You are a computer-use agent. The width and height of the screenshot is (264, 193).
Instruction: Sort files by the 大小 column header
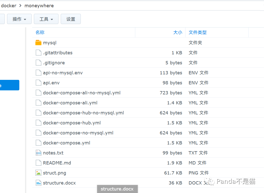pos(178,32)
